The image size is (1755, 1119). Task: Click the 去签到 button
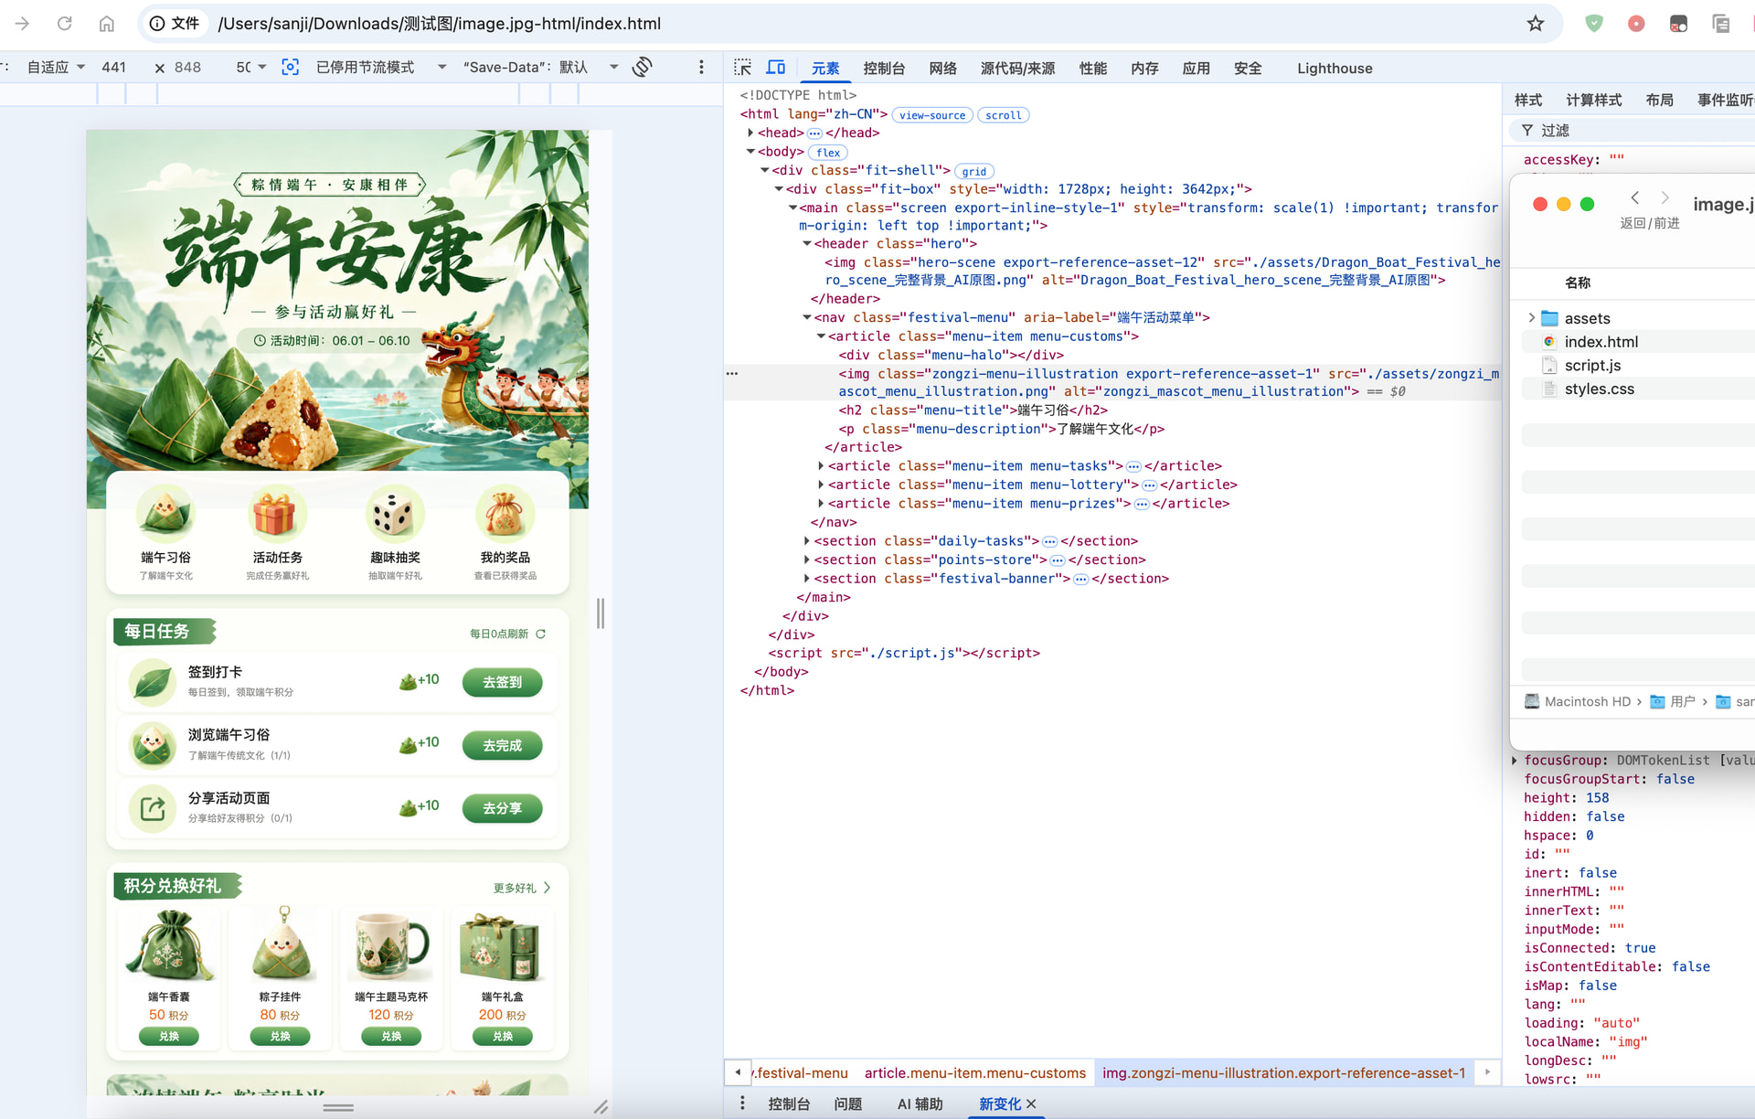tap(502, 682)
